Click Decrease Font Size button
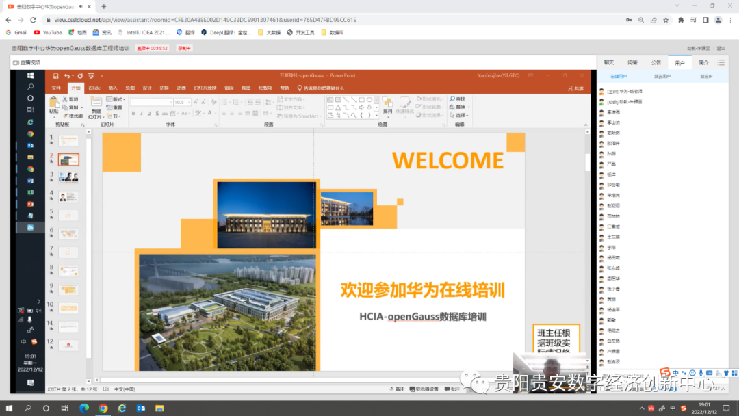Image resolution: width=739 pixels, height=416 pixels. pyautogui.click(x=204, y=102)
